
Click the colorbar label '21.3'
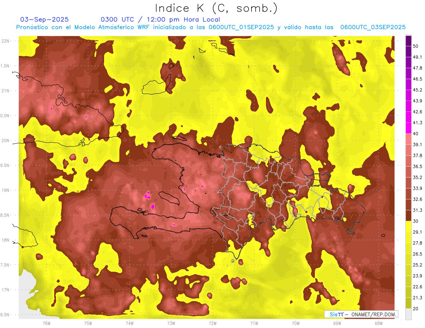[x=418, y=298]
